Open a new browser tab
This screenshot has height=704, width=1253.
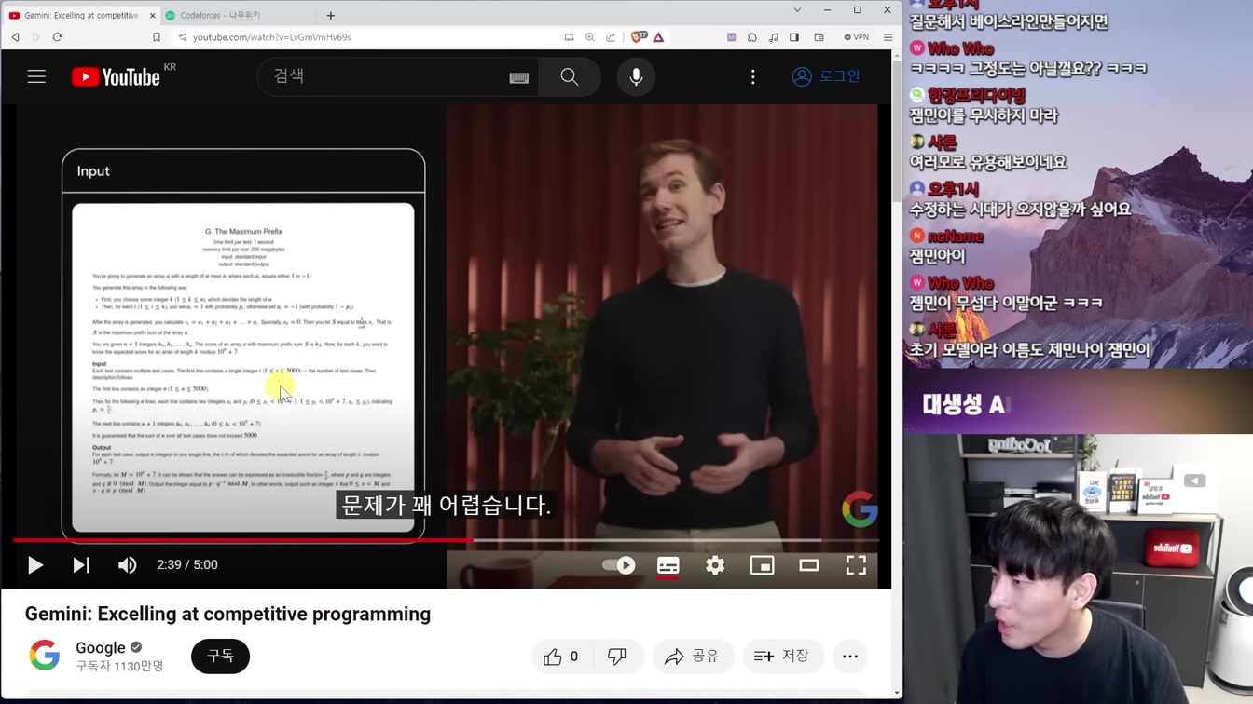(x=331, y=16)
